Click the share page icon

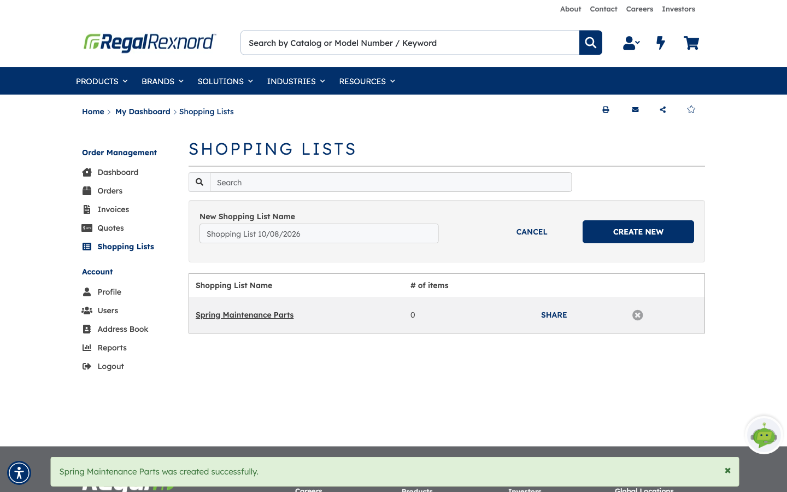pyautogui.click(x=663, y=110)
